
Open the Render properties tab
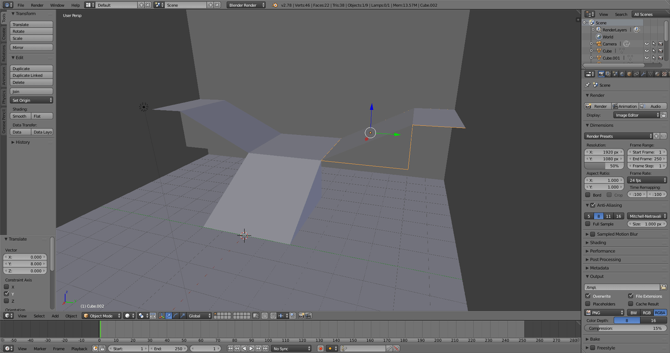coord(601,74)
